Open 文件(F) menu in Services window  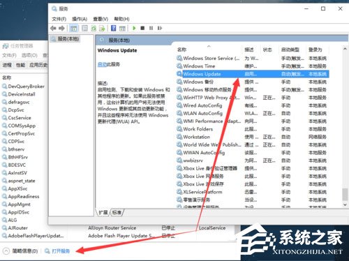[59, 19]
